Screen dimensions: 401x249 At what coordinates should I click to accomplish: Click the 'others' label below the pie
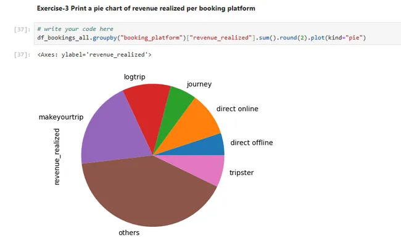[129, 233]
